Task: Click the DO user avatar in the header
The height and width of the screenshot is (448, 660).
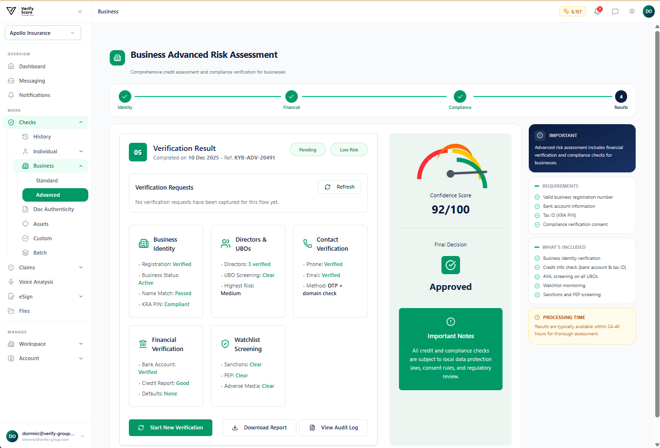Action: coord(649,11)
